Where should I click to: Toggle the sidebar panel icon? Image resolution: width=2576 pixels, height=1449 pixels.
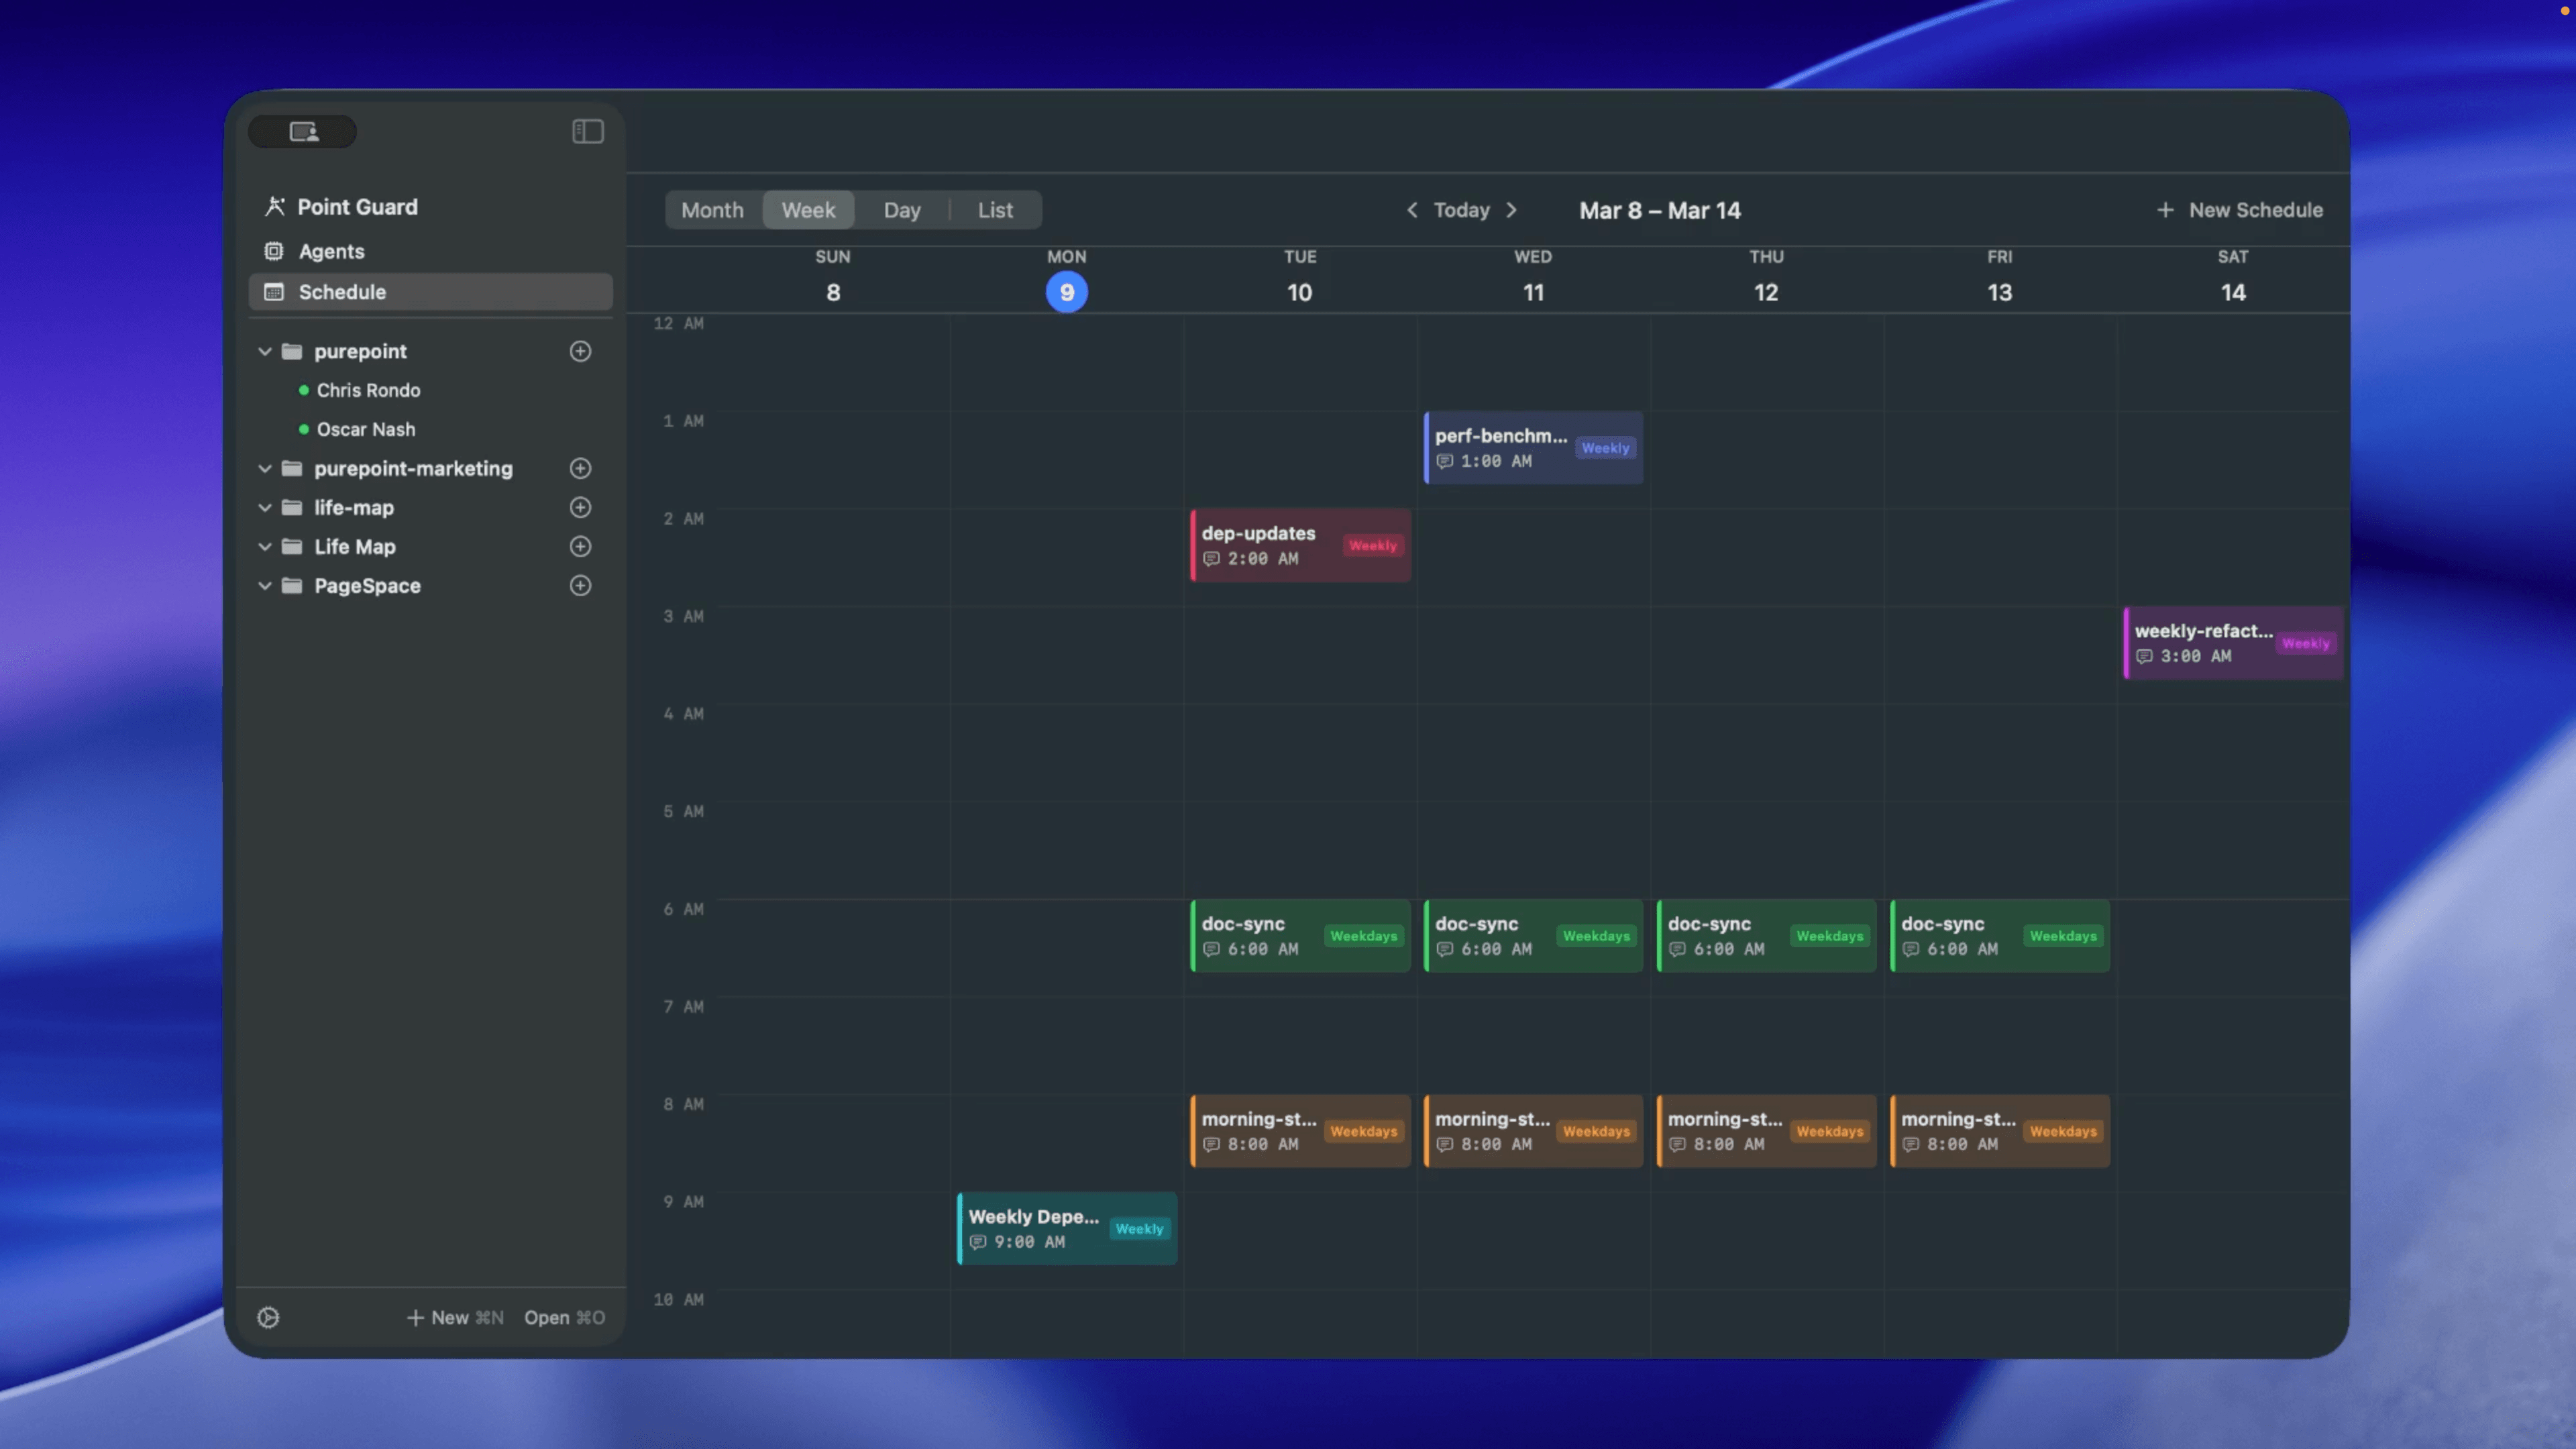pos(587,131)
